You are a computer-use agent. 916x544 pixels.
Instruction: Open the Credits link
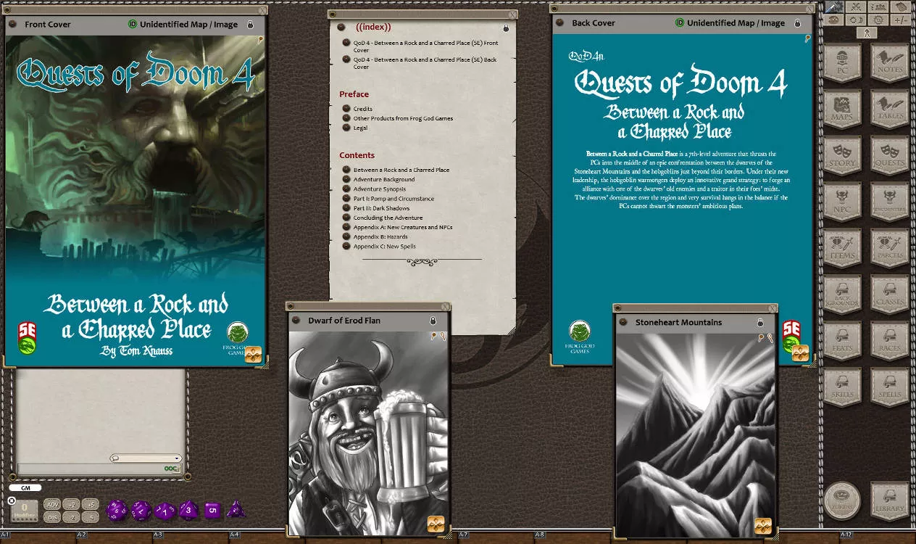tap(363, 109)
